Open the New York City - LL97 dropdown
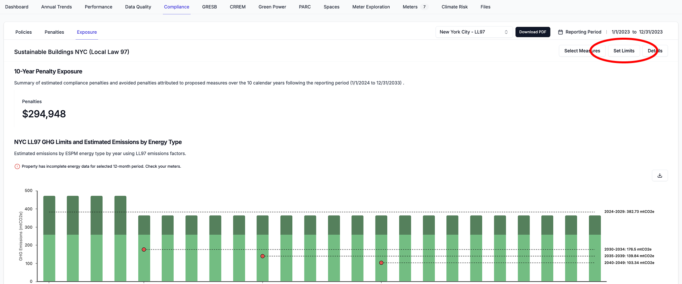Screen dimensions: 682x284 point(474,32)
